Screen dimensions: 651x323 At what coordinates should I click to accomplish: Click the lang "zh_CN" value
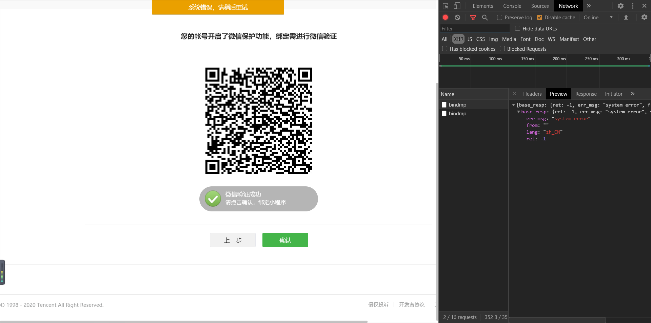pos(553,132)
